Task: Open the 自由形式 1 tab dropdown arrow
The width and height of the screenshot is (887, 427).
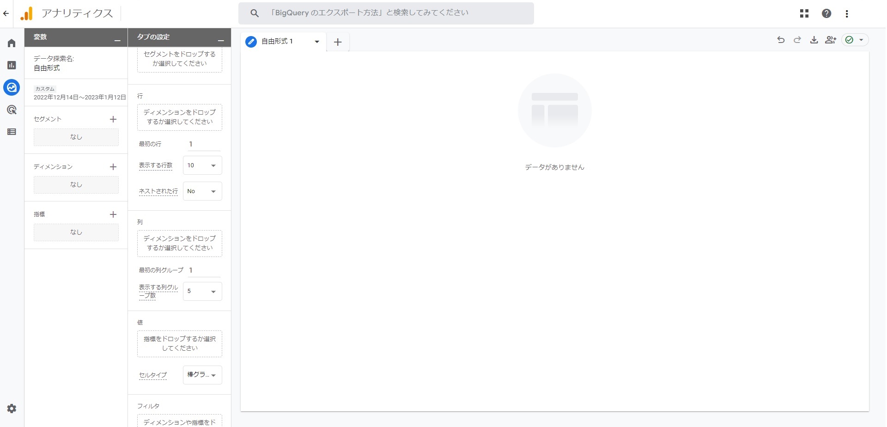Action: [x=317, y=42]
